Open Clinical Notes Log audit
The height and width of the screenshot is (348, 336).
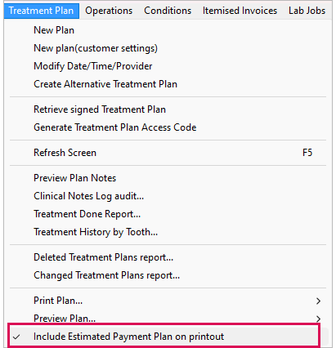pos(168,196)
